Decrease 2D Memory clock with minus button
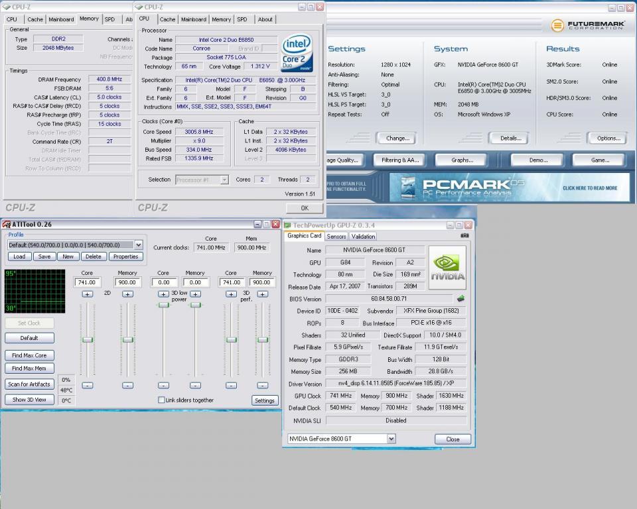This screenshot has width=637, height=509. [127, 385]
